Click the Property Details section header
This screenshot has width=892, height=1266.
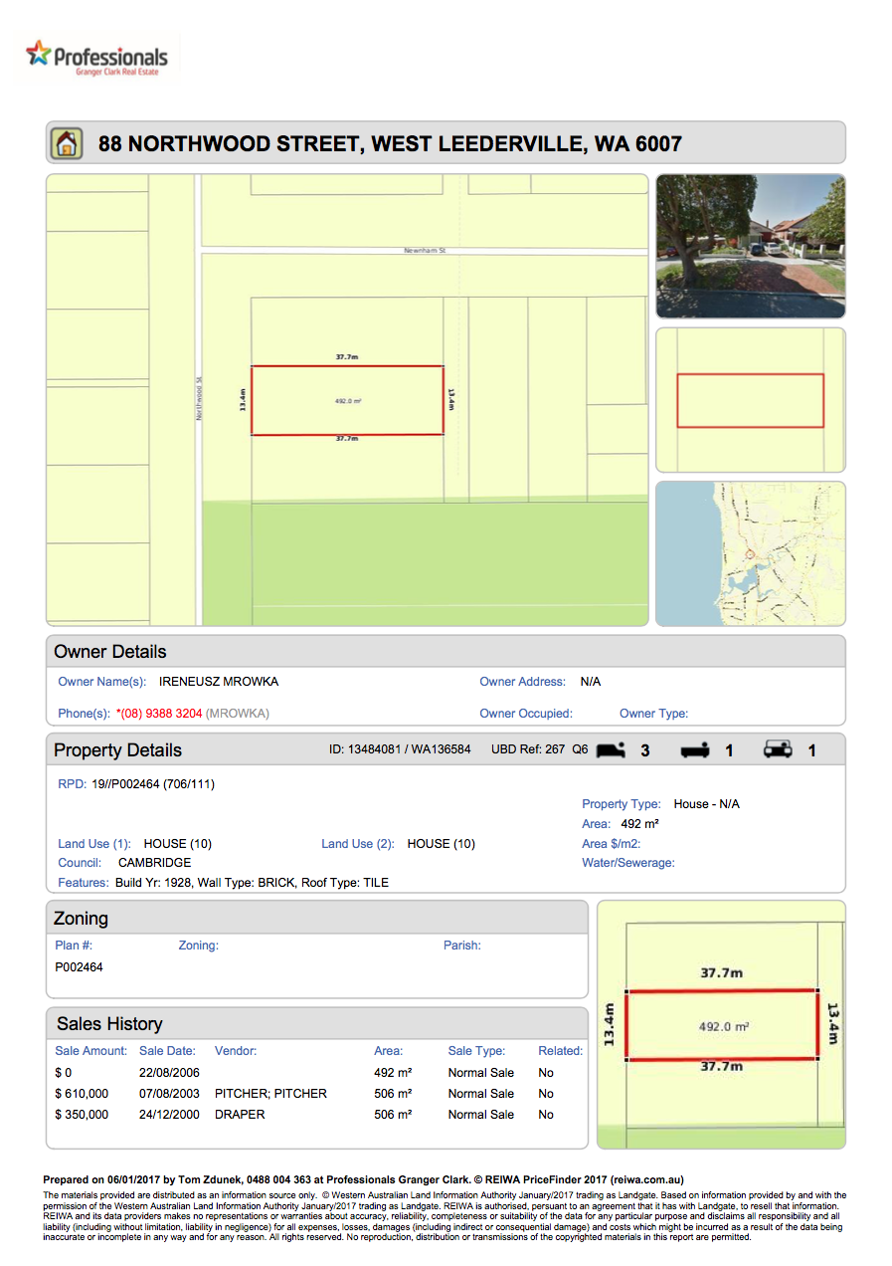(446, 749)
